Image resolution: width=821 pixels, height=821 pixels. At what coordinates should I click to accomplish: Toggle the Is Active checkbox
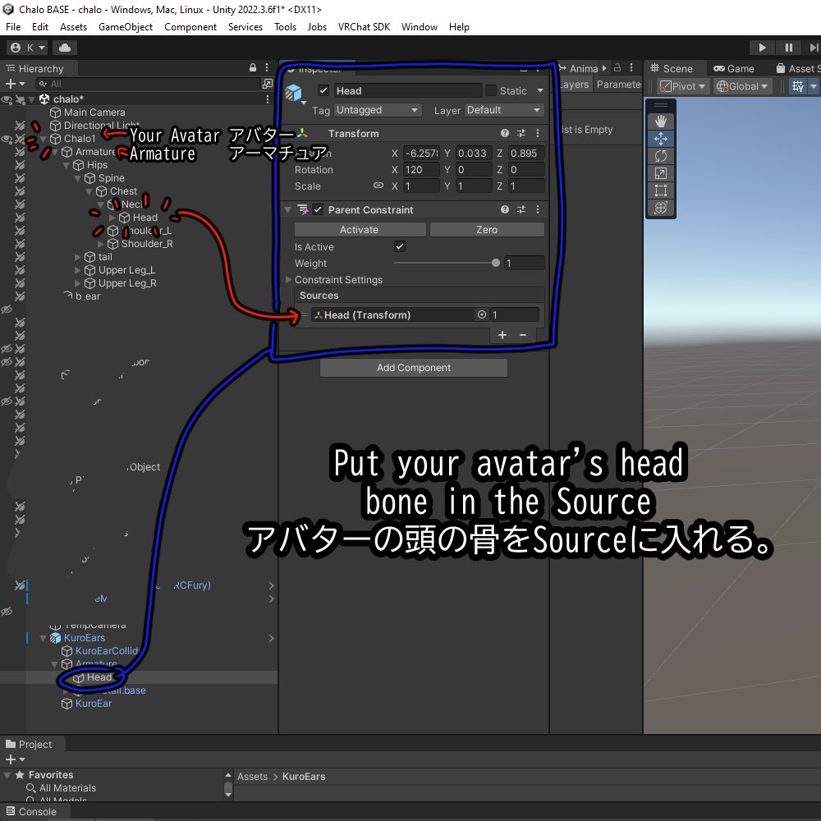tap(400, 246)
